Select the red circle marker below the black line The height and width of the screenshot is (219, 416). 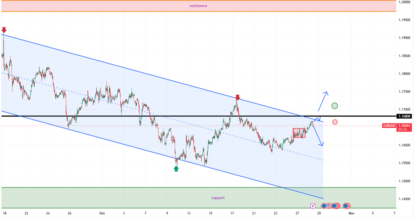(x=335, y=122)
